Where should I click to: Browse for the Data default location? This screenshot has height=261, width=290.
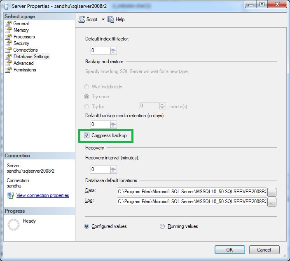[272, 192]
